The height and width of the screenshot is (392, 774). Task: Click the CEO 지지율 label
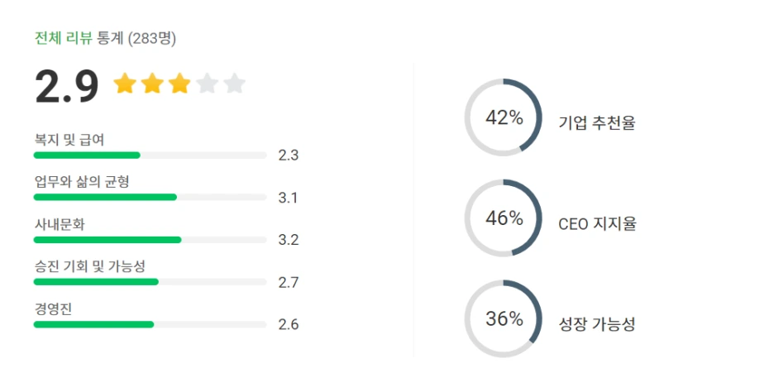597,224
